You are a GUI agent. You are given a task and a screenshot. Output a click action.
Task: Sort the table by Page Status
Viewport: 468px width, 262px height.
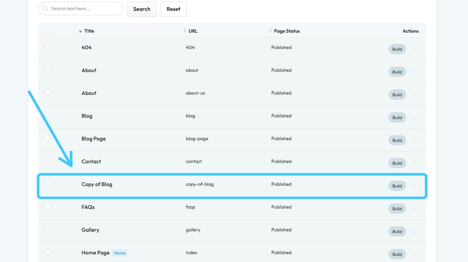pos(271,31)
